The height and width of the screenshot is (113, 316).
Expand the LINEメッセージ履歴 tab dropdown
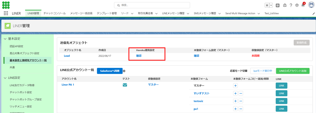click(188, 14)
